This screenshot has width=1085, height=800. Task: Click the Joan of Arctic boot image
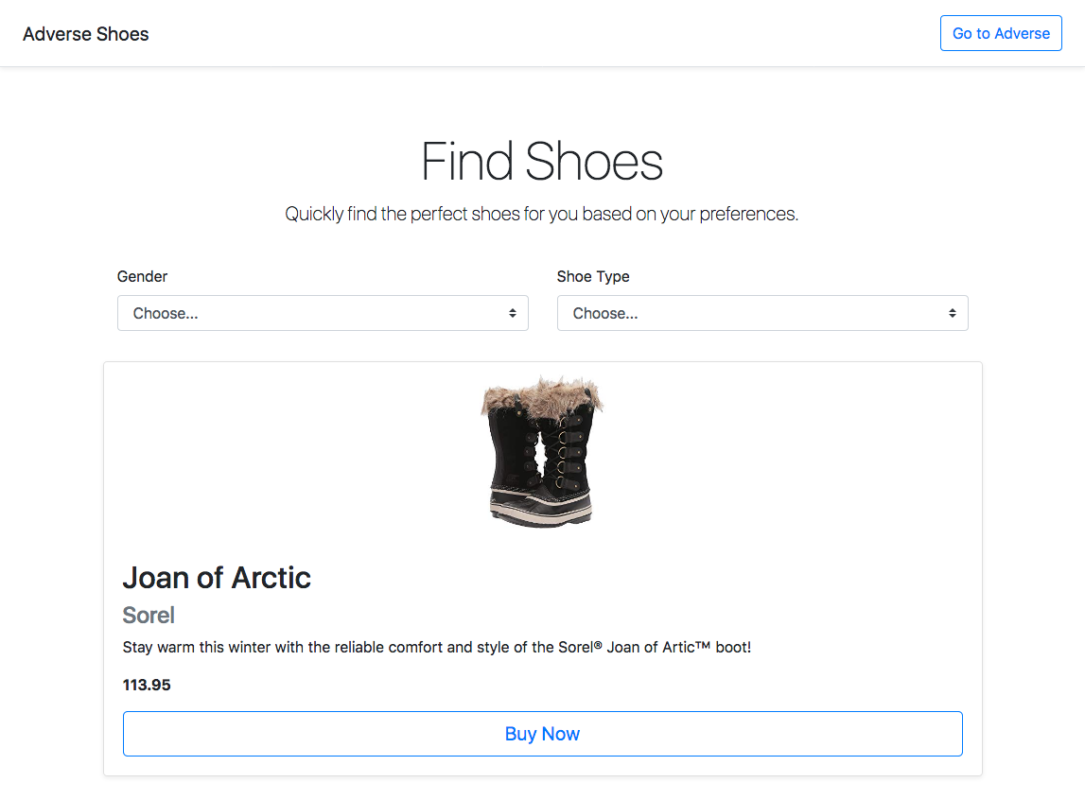pyautogui.click(x=543, y=452)
